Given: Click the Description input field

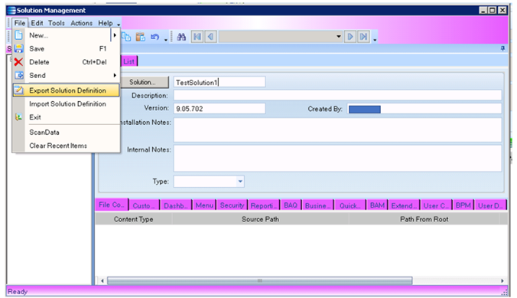Looking at the screenshot, I should [x=337, y=95].
